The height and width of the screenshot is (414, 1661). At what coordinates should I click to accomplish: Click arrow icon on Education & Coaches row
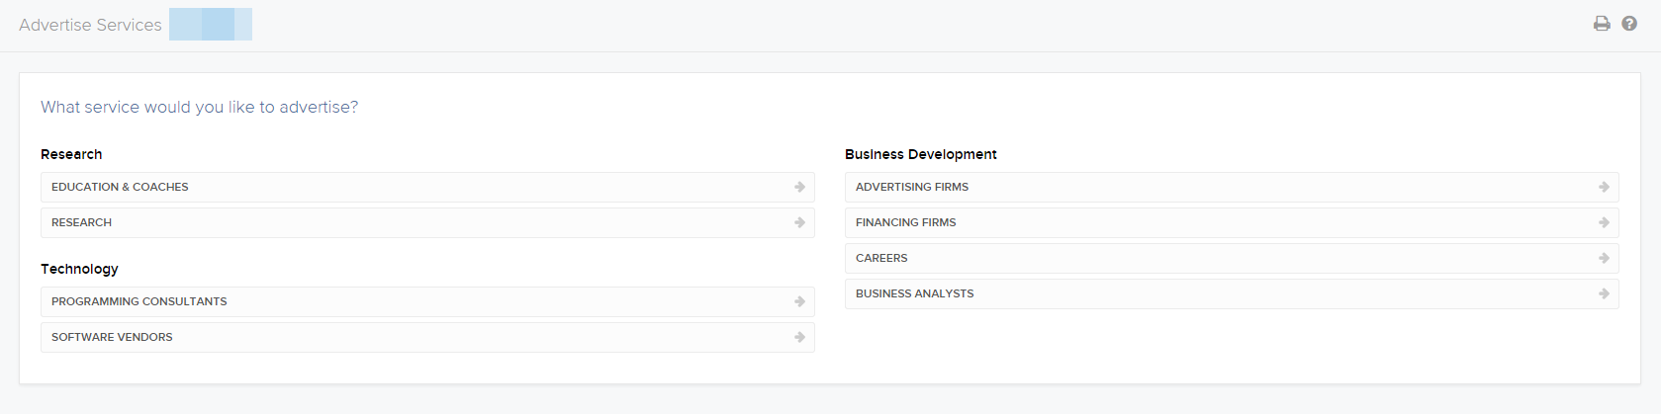[799, 187]
